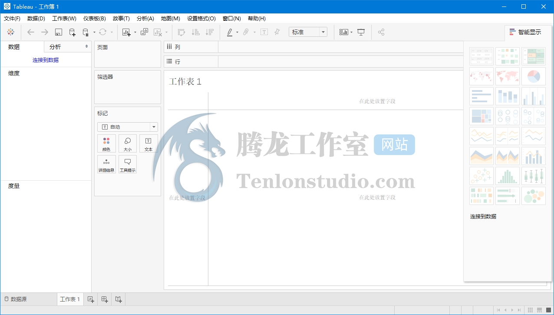Click the new story icon at the bottom
The image size is (554, 315).
pos(119,299)
